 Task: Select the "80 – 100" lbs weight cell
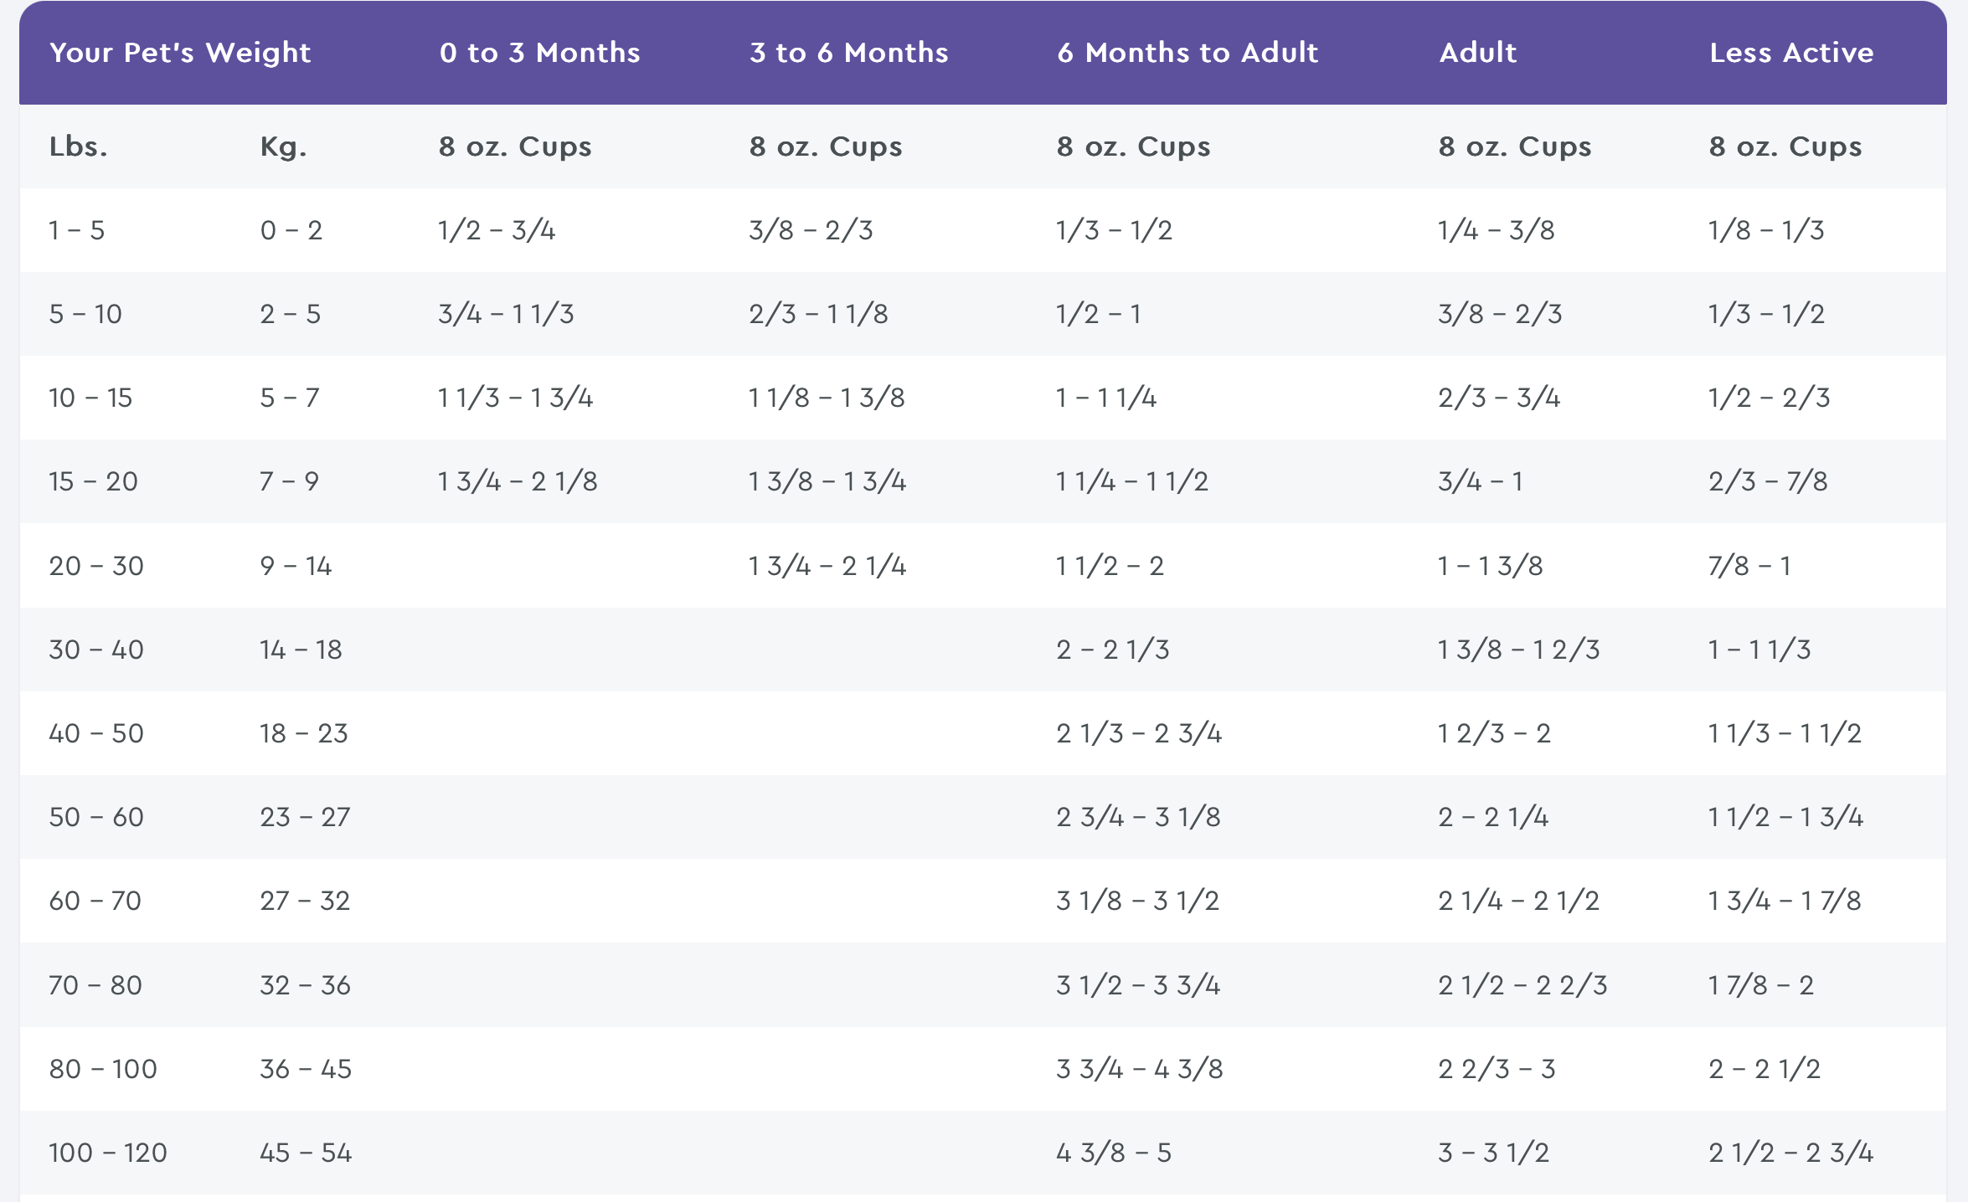(x=103, y=1069)
